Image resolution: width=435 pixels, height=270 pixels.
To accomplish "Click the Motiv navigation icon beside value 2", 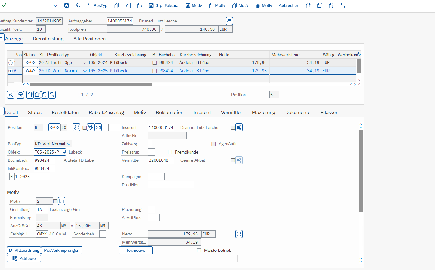I will coord(62,201).
